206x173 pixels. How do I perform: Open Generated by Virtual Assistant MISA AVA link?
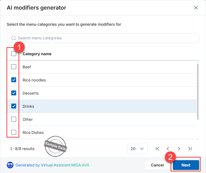pos(52,165)
